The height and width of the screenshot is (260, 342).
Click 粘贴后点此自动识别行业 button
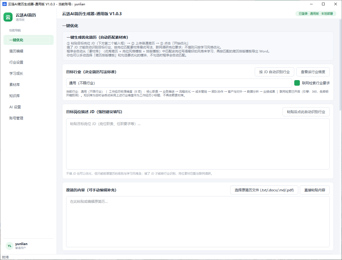click(306, 112)
